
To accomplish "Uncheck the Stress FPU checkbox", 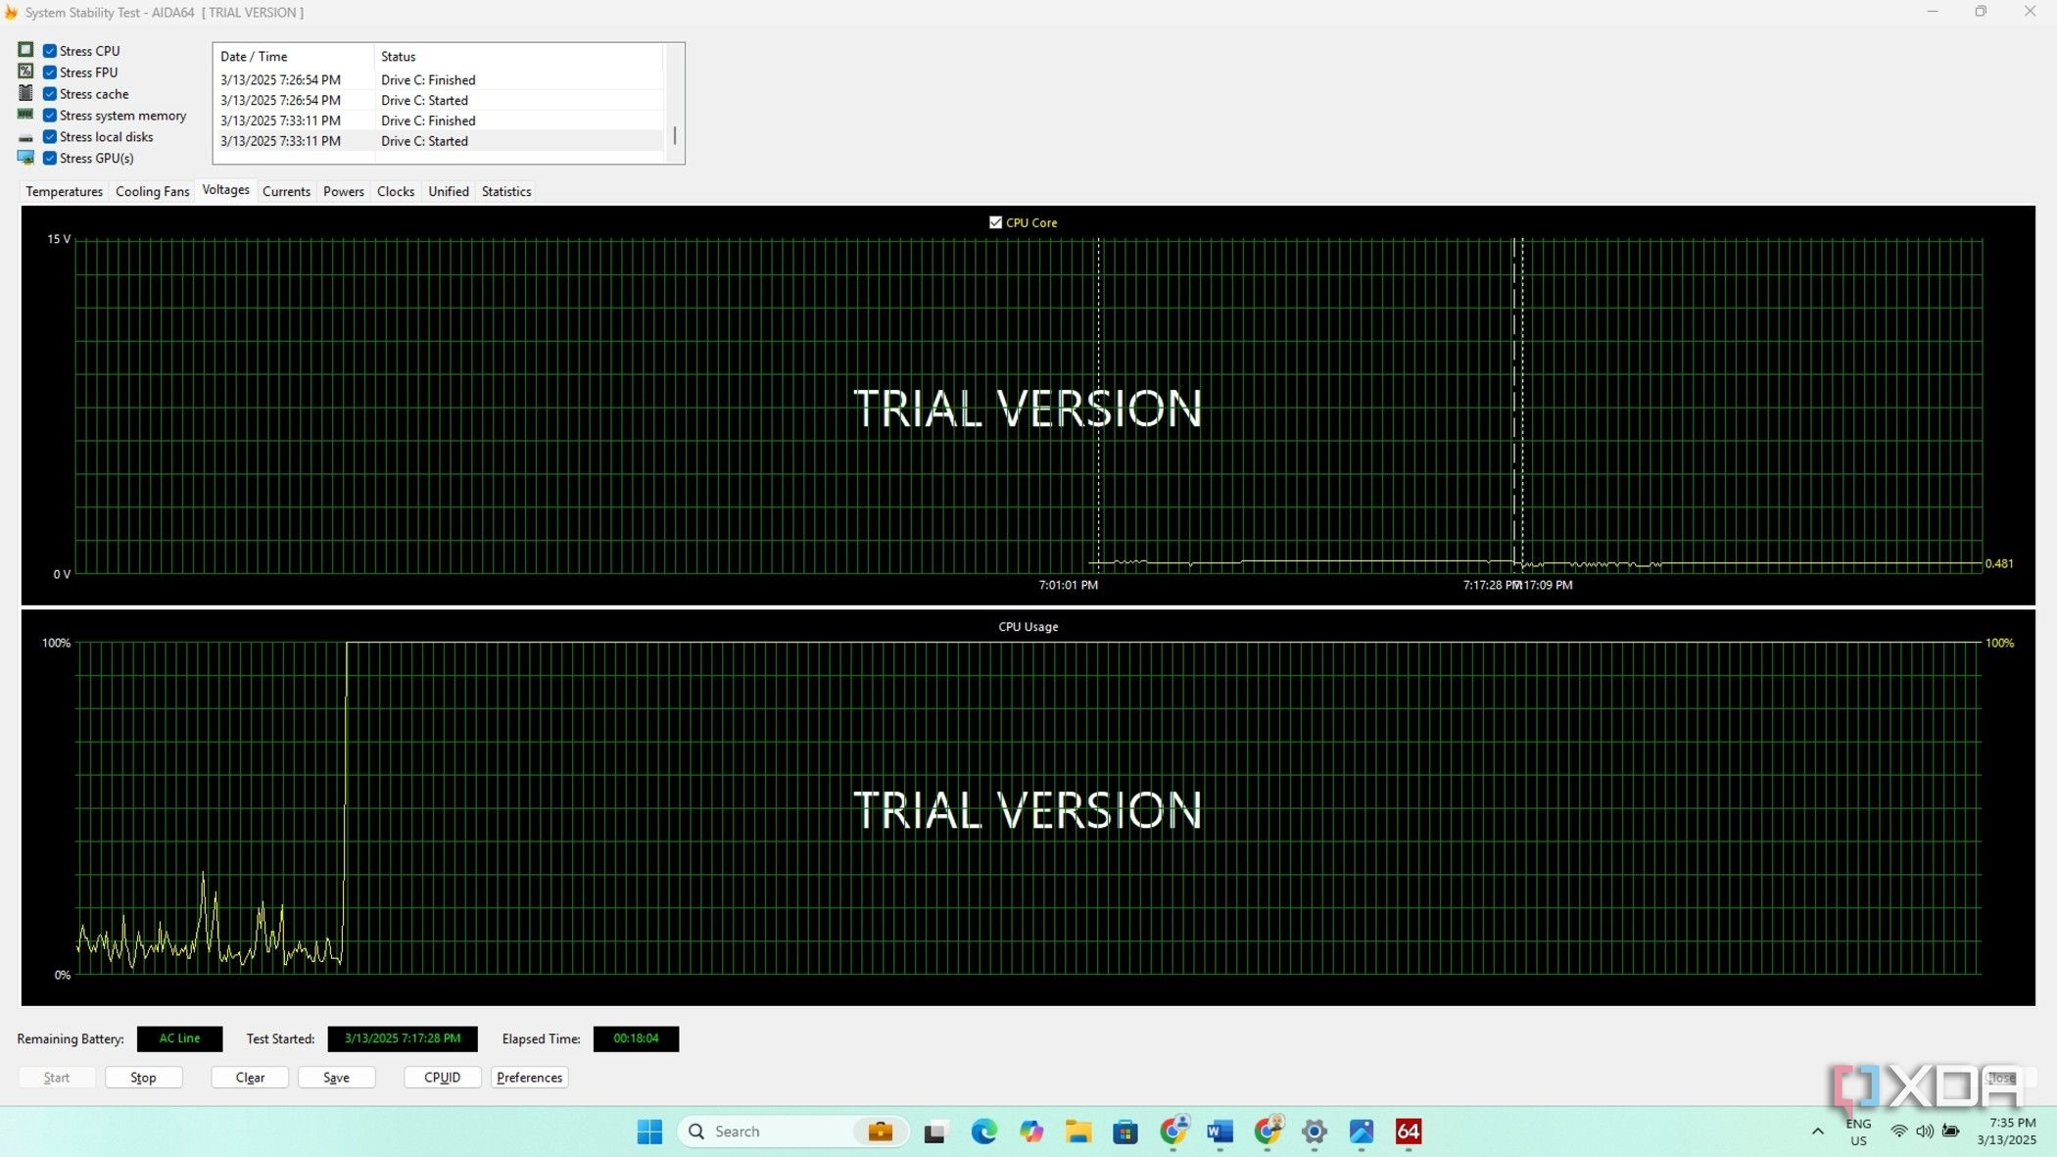I will pyautogui.click(x=50, y=72).
